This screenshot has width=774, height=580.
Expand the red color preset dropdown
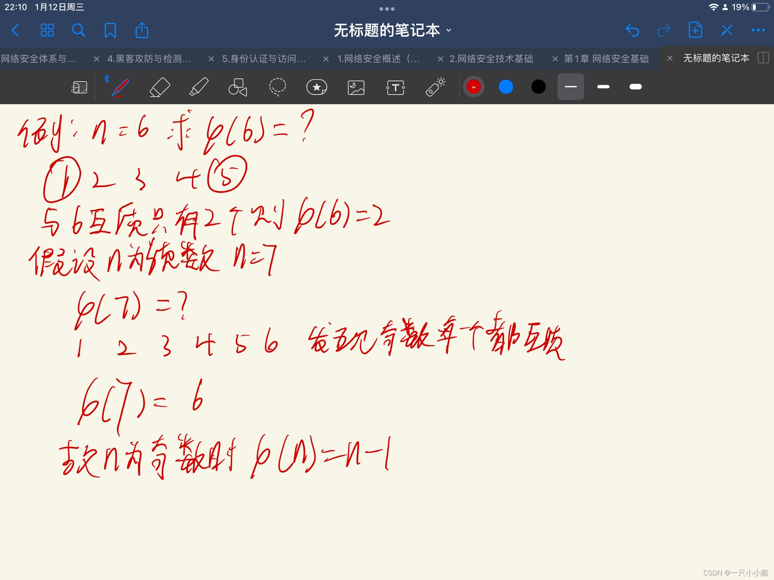pos(474,87)
